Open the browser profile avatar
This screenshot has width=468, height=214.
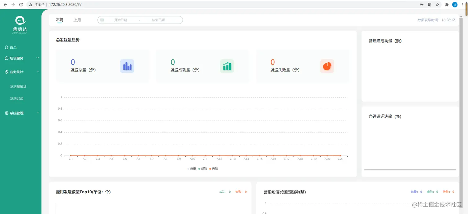tap(455, 5)
